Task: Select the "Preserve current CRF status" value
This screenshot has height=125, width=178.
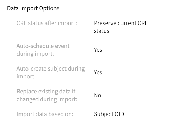Action: point(121,27)
